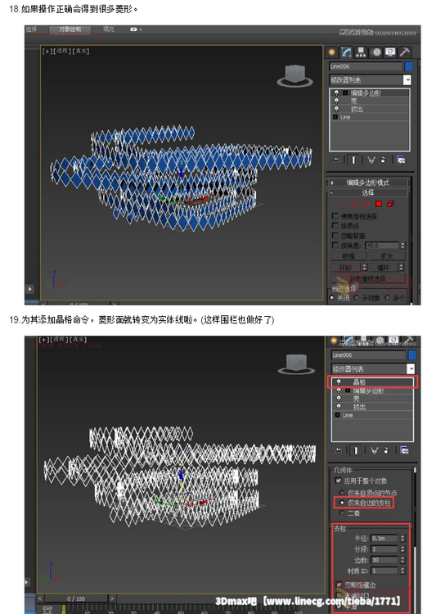Open Configure Modifier Sets icon in step 19 screenshot
This screenshot has width=427, height=614.
click(x=404, y=450)
